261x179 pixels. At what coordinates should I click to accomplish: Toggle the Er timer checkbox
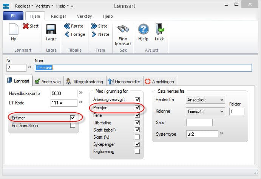[73, 118]
